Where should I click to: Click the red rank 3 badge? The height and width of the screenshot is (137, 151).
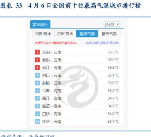coord(37,68)
